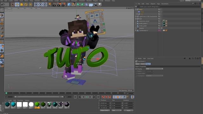Toggle the Z axis lock
Screen dimensions: 203x114
coord(45,4)
